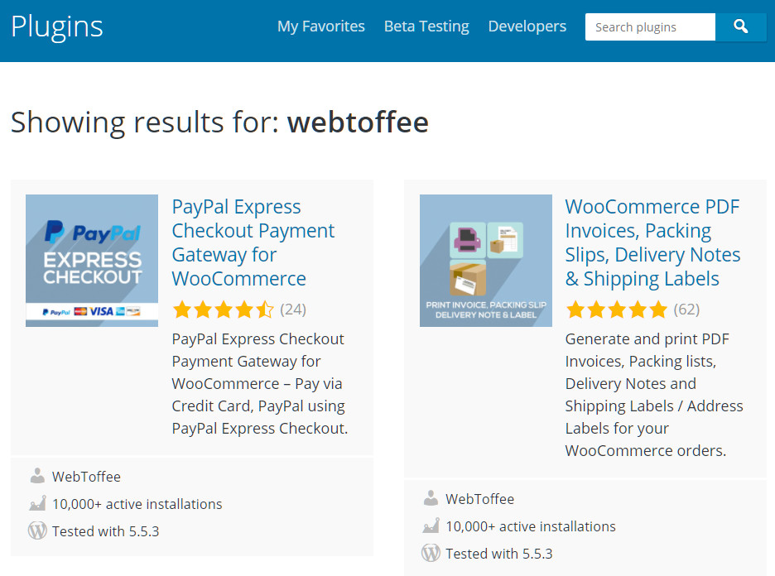Click the author icon under the PDF Invoices plugin

431,498
